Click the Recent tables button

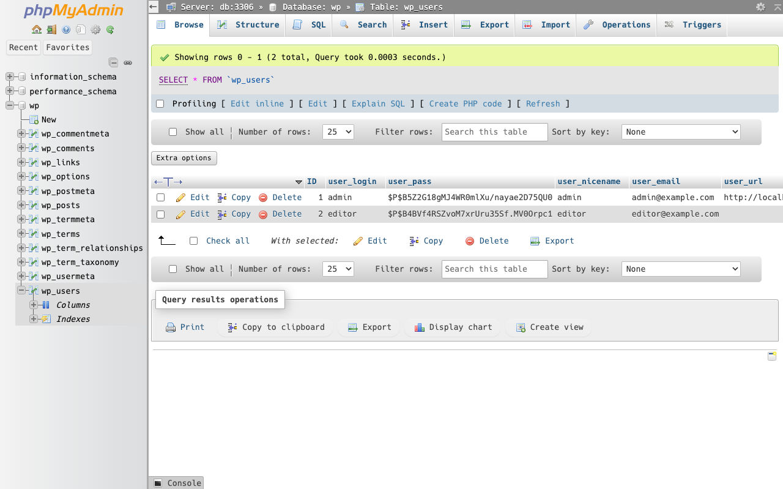[x=23, y=47]
